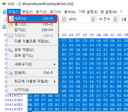This screenshot has height=112, width=128.
Task: Click the new file toolbar icon
Action: coord(5,19)
